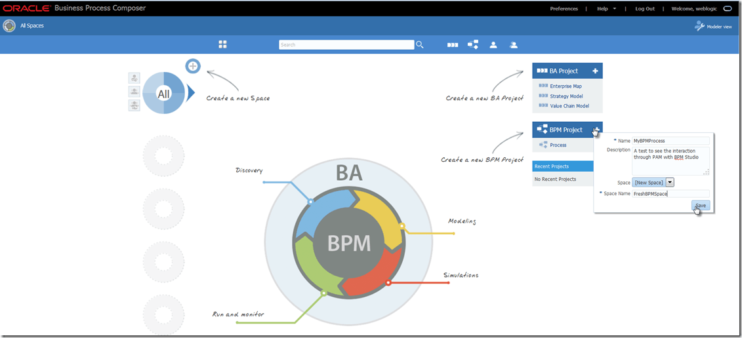The image size is (742, 338).
Task: Click the Space Name text field
Action: tap(670, 194)
